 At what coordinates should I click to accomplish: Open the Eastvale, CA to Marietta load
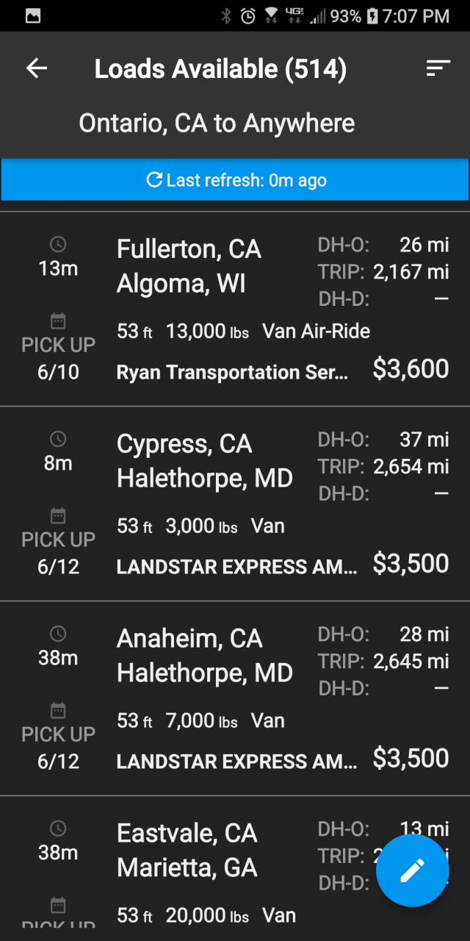coord(235,869)
